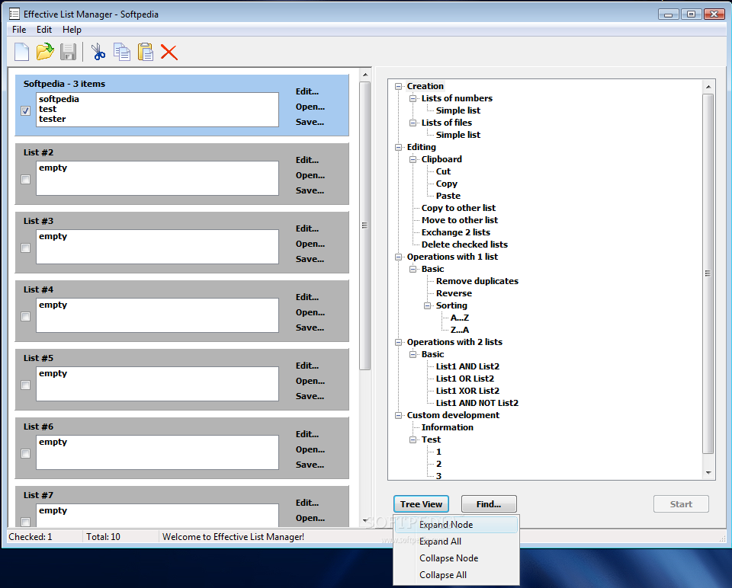
Task: Check the List #5 checkbox
Action: (x=26, y=385)
